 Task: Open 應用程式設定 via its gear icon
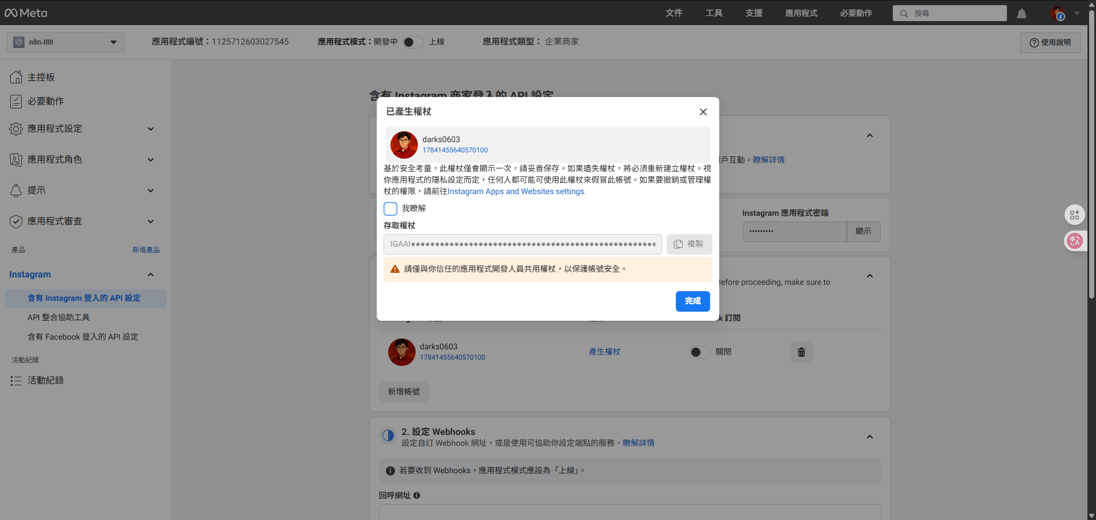16,129
